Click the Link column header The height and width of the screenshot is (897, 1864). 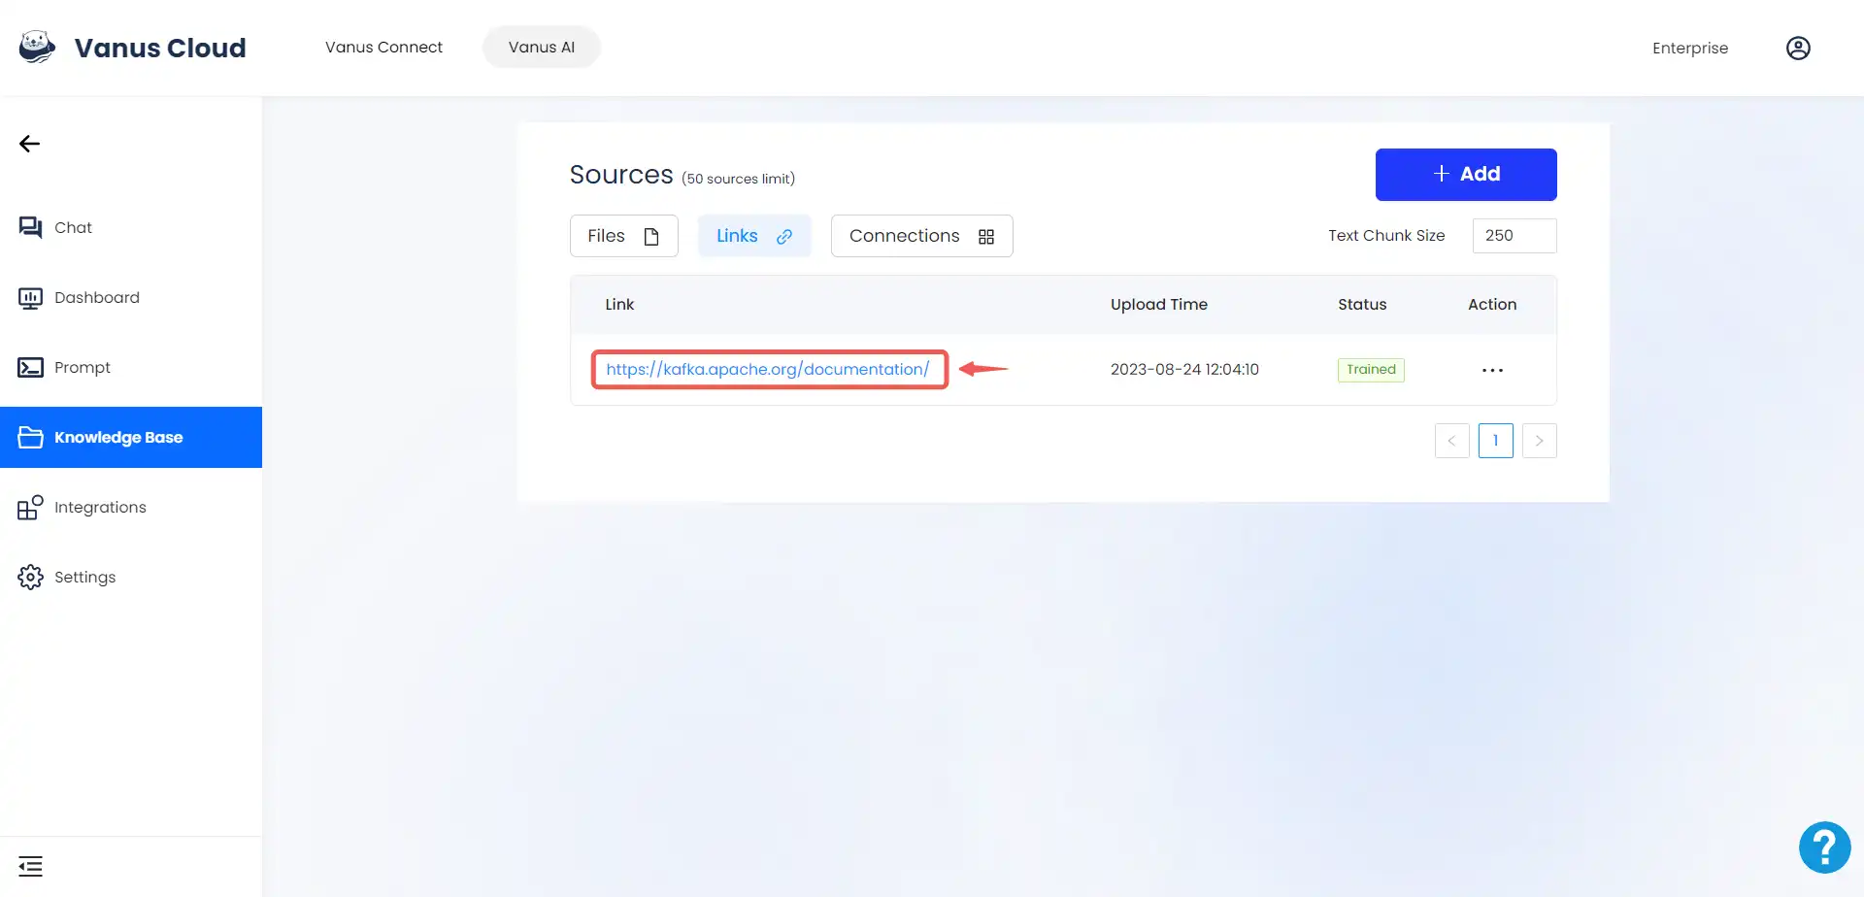coord(619,304)
